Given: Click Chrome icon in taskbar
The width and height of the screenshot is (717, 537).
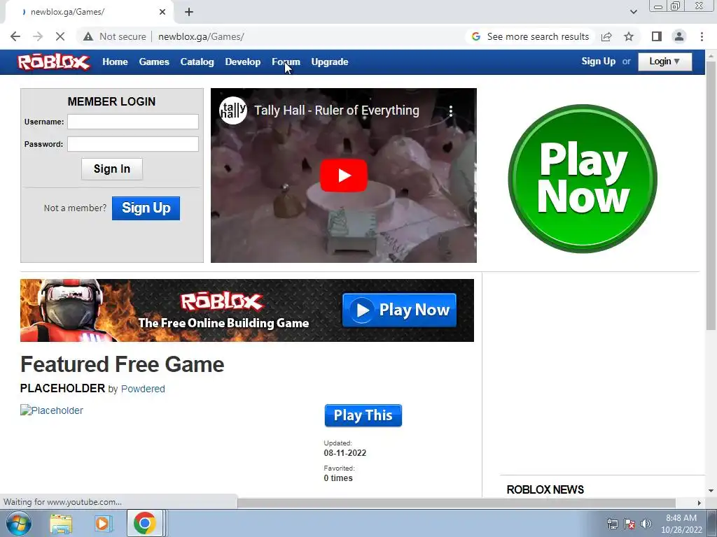Looking at the screenshot, I should [144, 523].
